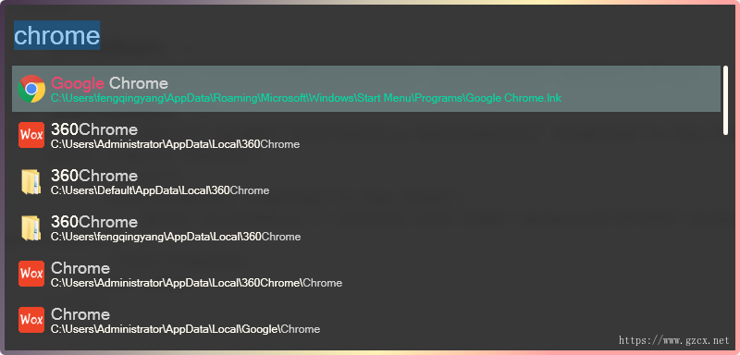Image resolution: width=740 pixels, height=355 pixels.
Task: Select Chrome title above 360Chrome\Chrome path
Action: tap(80, 268)
